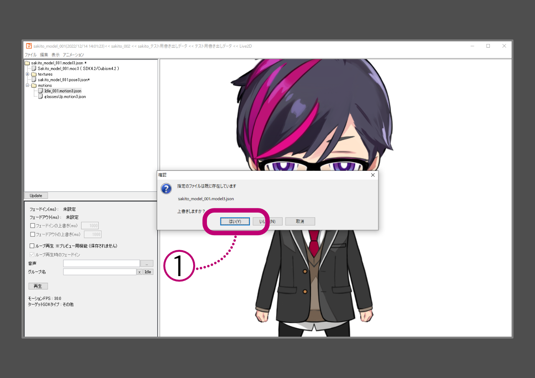Close the 確認 dialog with its X button
This screenshot has height=378, width=535.
[x=373, y=175]
